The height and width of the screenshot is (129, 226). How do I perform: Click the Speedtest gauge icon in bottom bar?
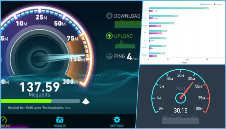tap(3, 120)
